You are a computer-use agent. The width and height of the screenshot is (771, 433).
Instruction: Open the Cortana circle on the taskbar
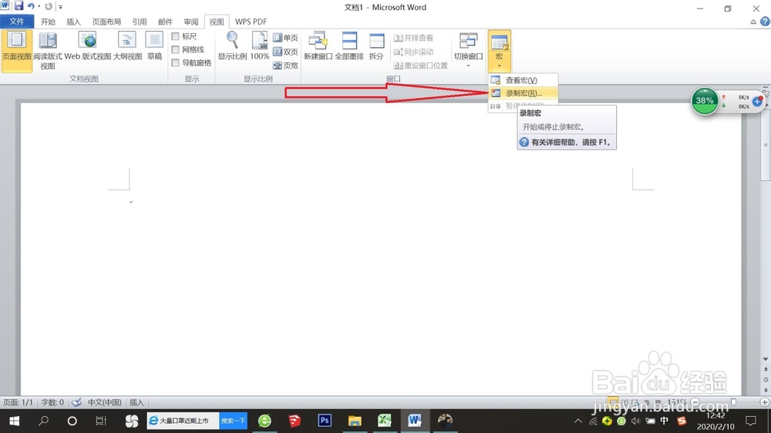click(x=72, y=421)
